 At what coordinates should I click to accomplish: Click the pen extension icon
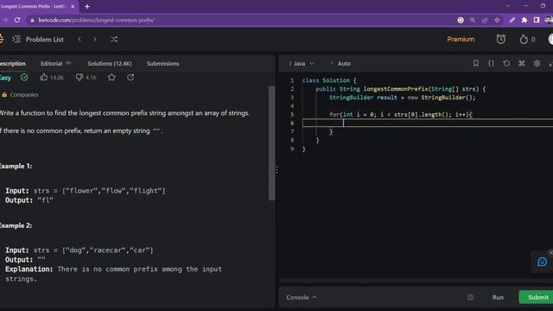click(x=512, y=20)
